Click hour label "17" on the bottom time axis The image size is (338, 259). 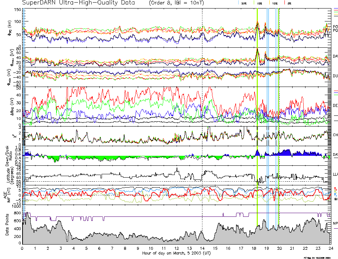(241, 248)
